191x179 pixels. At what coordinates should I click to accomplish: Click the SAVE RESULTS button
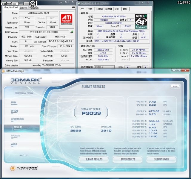(128, 160)
